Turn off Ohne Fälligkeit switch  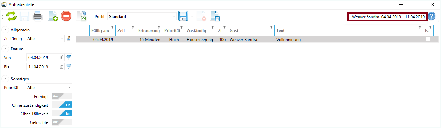pos(62,113)
